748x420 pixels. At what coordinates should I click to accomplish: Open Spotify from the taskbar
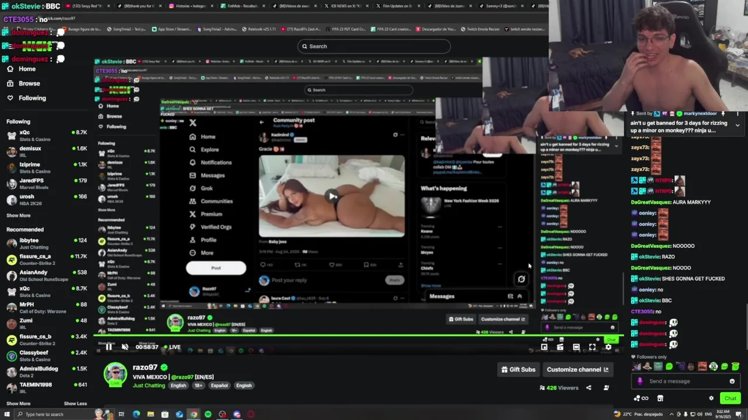(x=208, y=414)
